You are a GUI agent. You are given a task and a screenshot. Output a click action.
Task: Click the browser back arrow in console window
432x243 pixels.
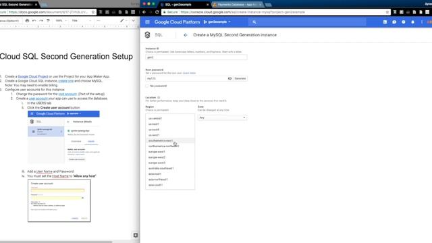click(144, 12)
